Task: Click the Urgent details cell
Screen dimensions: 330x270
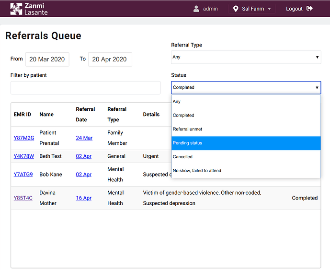Action: point(151,156)
